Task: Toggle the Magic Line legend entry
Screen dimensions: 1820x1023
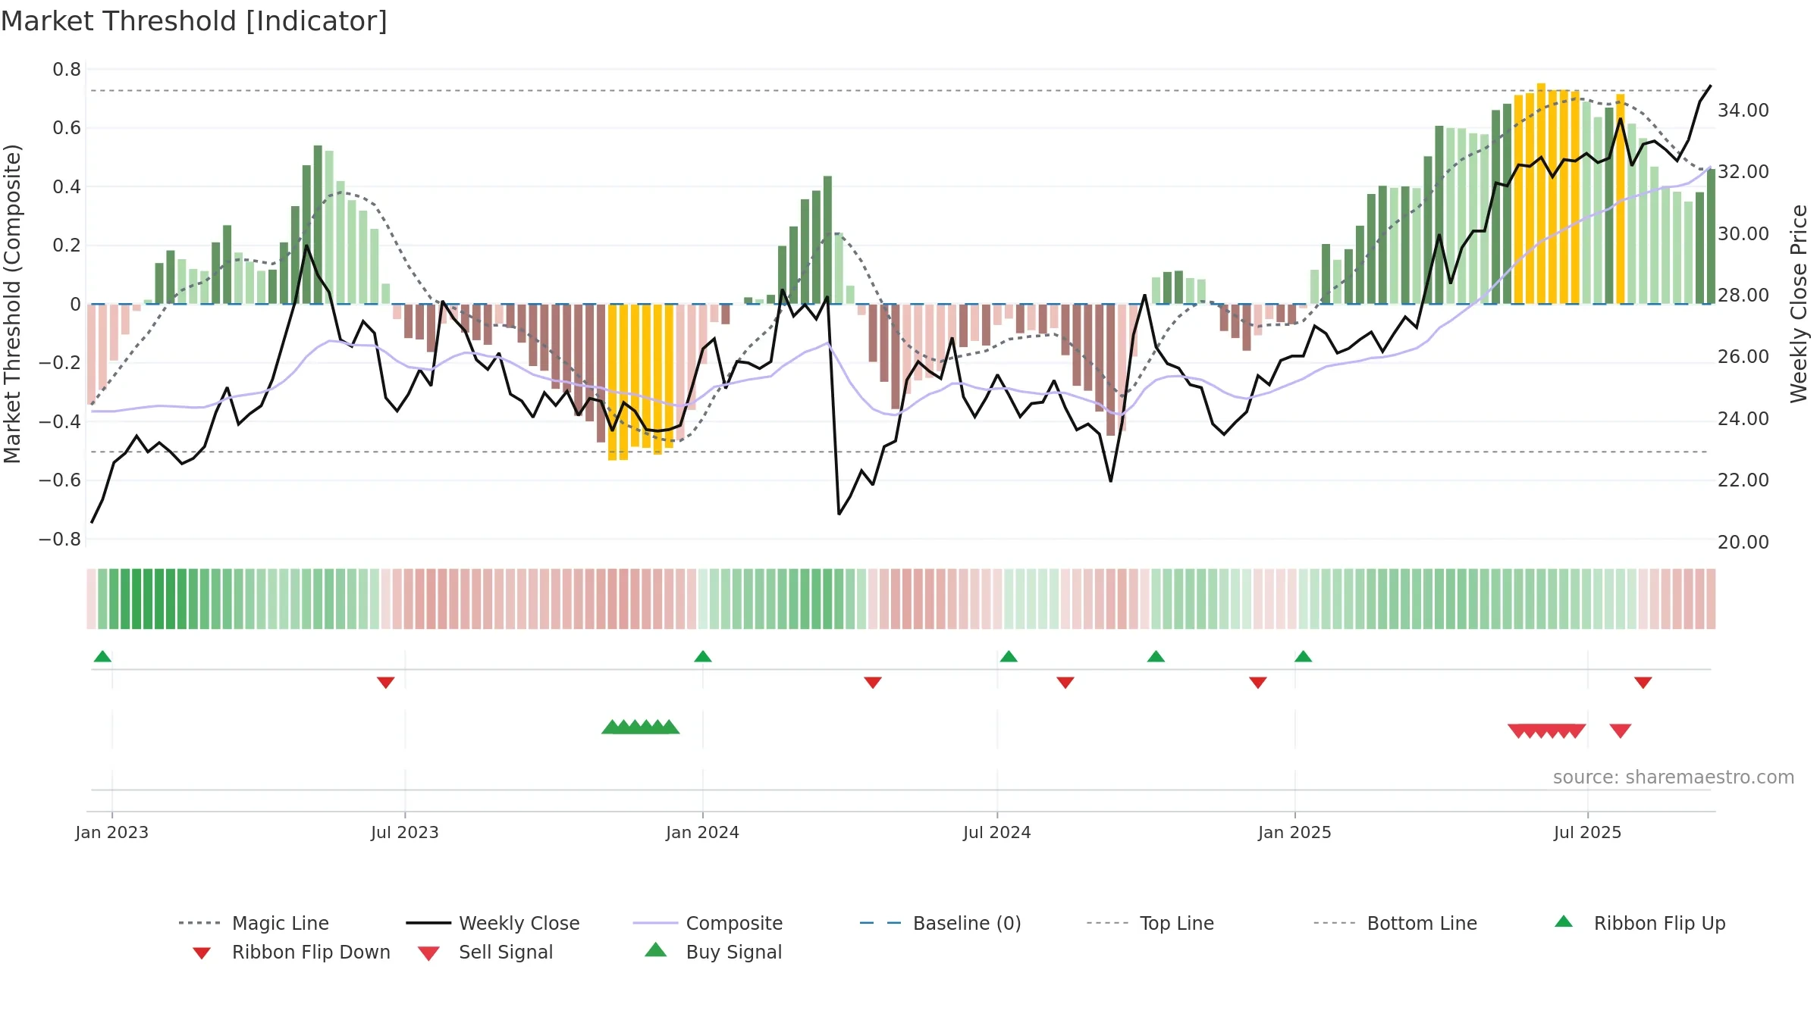Action: [x=254, y=923]
